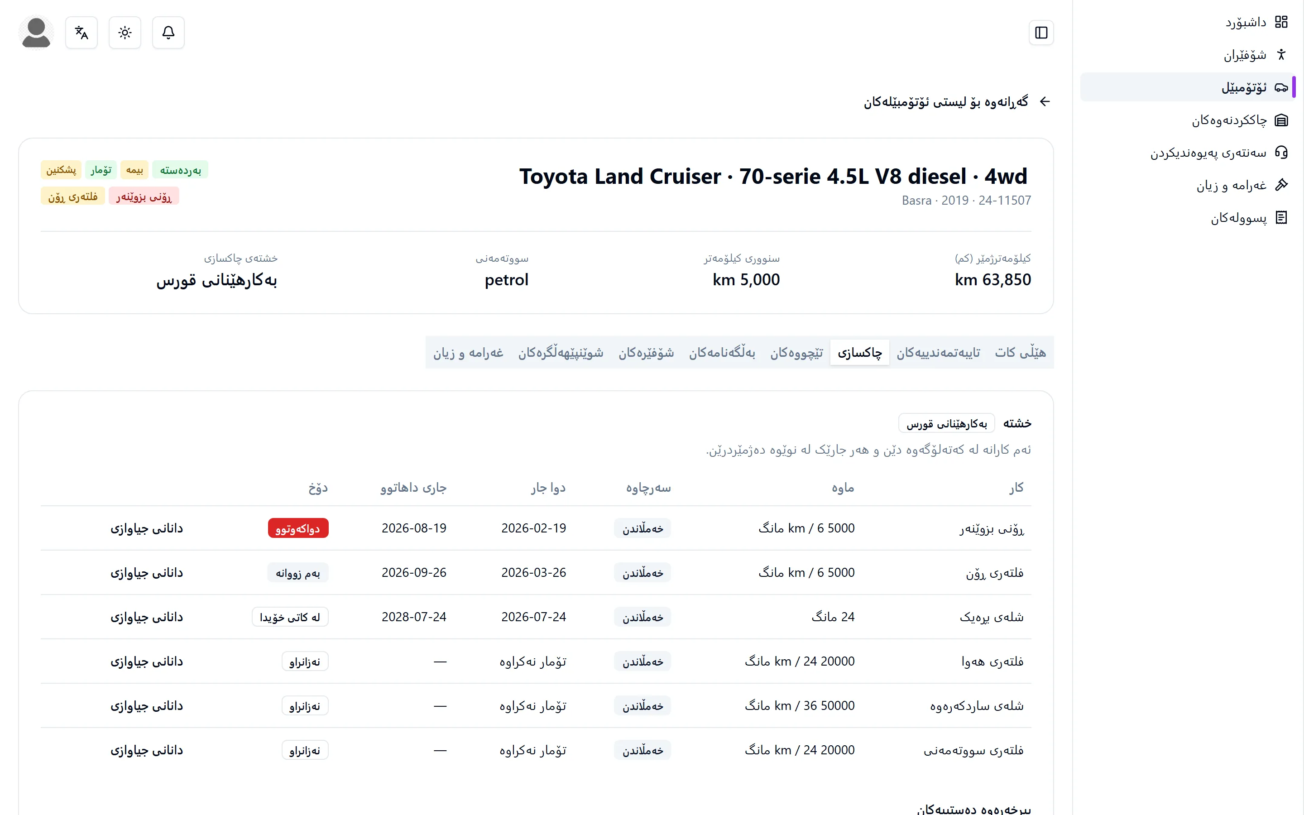
Task: Click the فلتەری ڕۆن header badge
Action: tap(73, 196)
